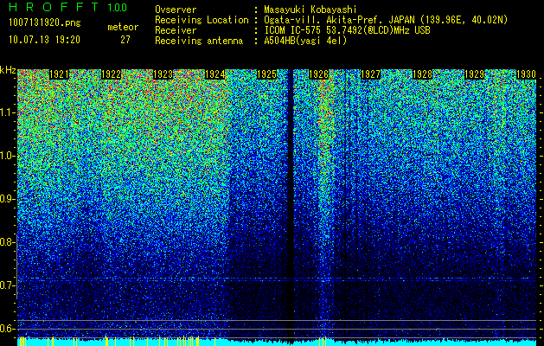Click the 1.1 frequency axis tick

point(7,112)
